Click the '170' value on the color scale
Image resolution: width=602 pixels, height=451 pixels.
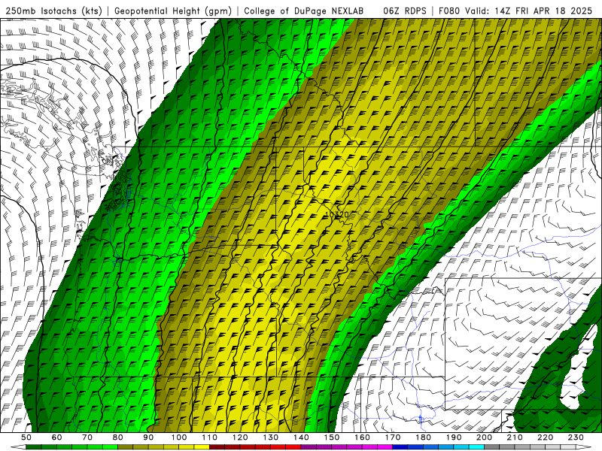393,437
